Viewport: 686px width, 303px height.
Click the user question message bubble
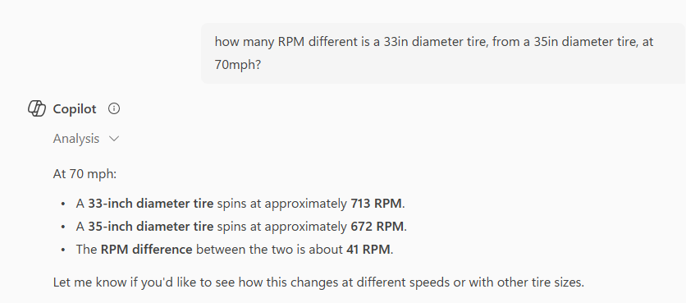tap(443, 53)
